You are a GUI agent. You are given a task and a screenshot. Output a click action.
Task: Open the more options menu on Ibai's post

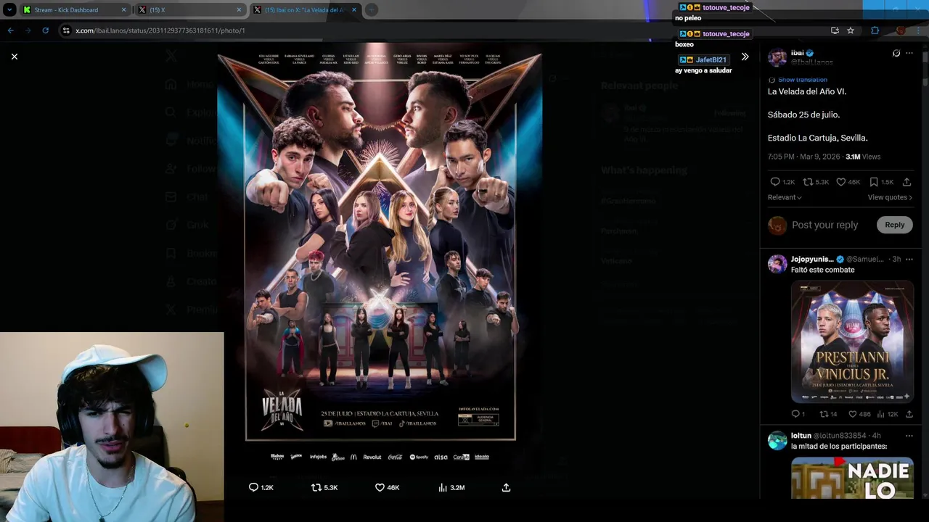pyautogui.click(x=909, y=54)
